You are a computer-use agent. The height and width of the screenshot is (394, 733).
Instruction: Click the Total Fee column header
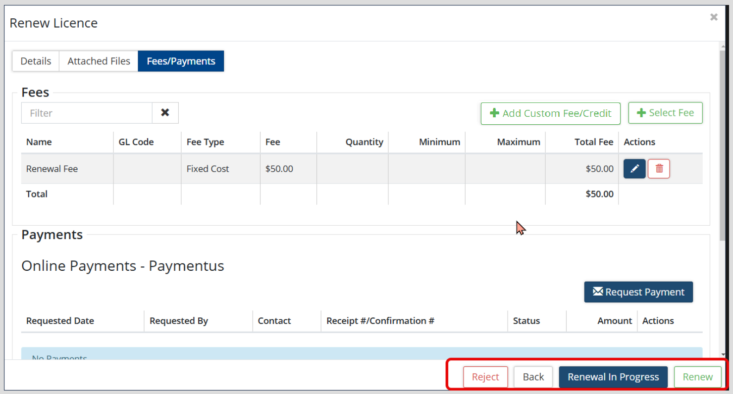click(593, 142)
